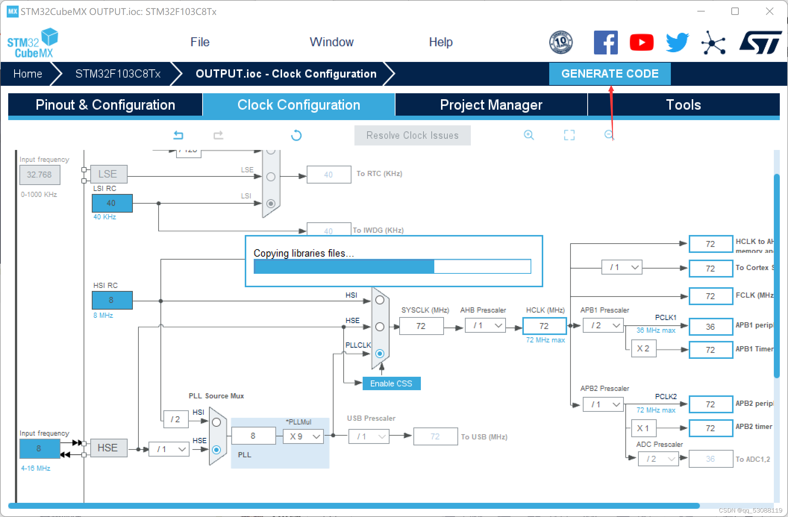Select HSI radio in System Clock Mux
This screenshot has width=788, height=517.
coord(380,300)
